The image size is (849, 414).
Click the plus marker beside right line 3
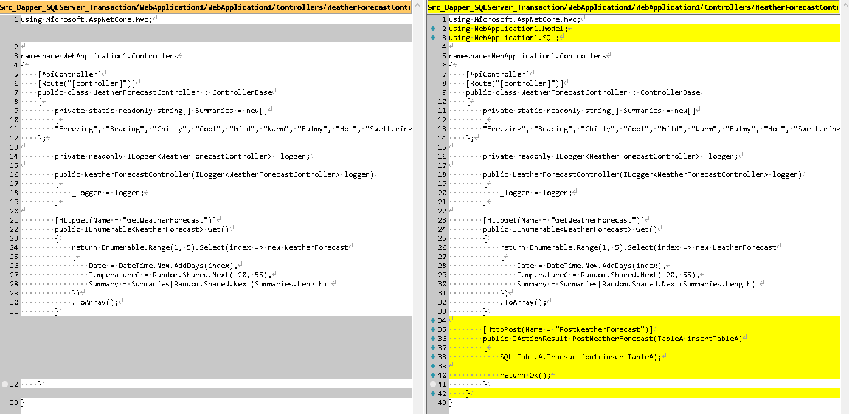coord(433,38)
